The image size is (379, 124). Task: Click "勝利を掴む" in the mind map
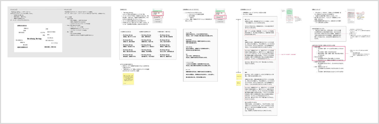click(x=21, y=32)
